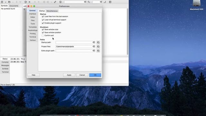
Task: Open the Messages tab in message window
Action: (x=5, y=65)
